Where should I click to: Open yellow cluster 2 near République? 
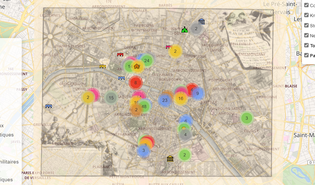pyautogui.click(x=175, y=51)
